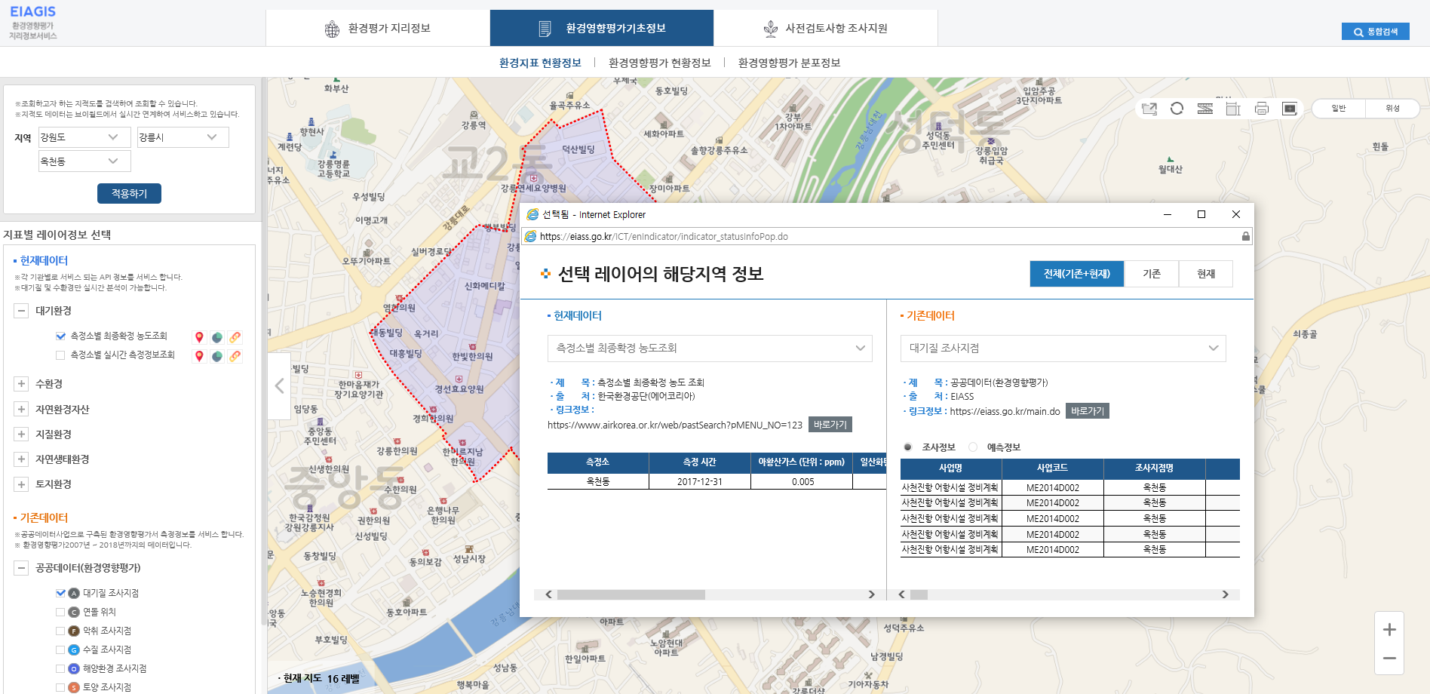Open the 대기질 조사지점 dropdown in popup
Image resolution: width=1430 pixels, height=694 pixels.
click(1063, 349)
